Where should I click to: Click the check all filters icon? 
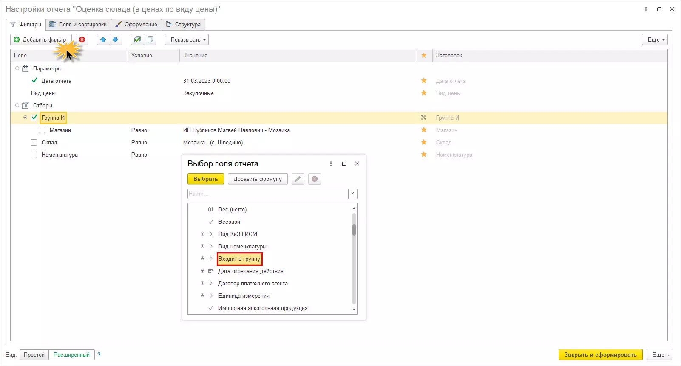[x=137, y=39]
